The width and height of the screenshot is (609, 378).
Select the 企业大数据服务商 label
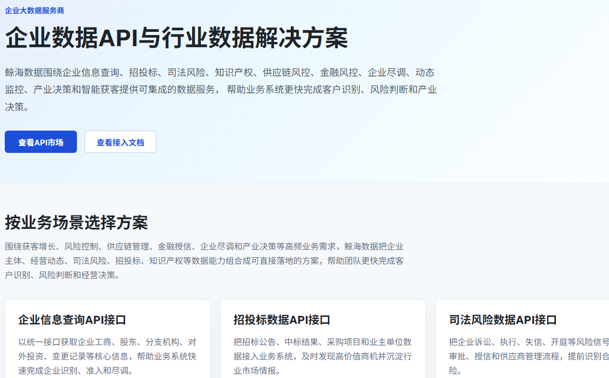coord(34,11)
